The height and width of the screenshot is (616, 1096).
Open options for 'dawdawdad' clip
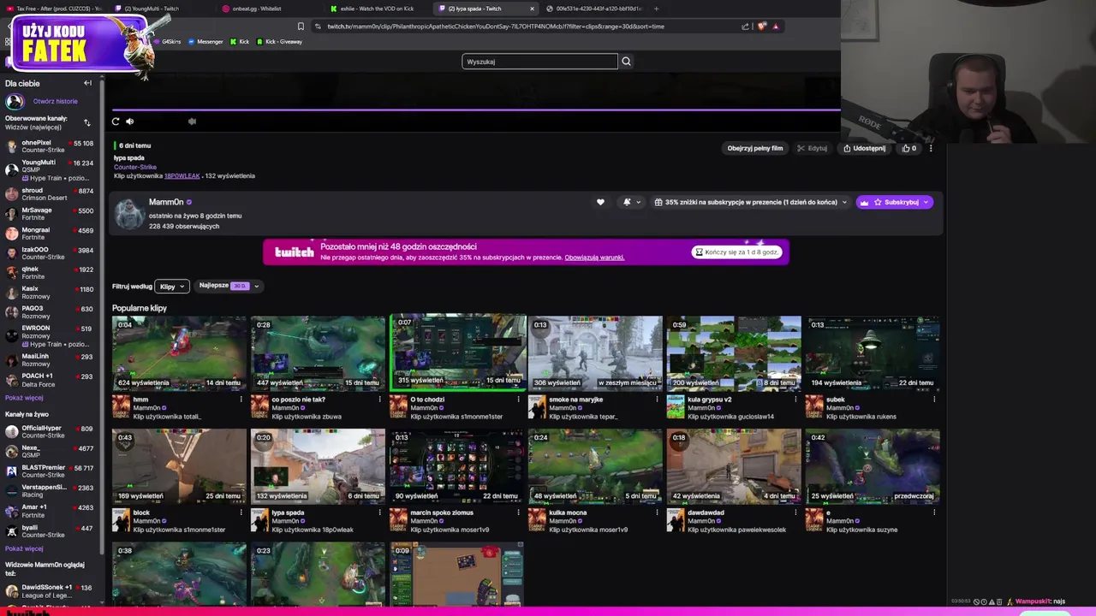pyautogui.click(x=795, y=512)
